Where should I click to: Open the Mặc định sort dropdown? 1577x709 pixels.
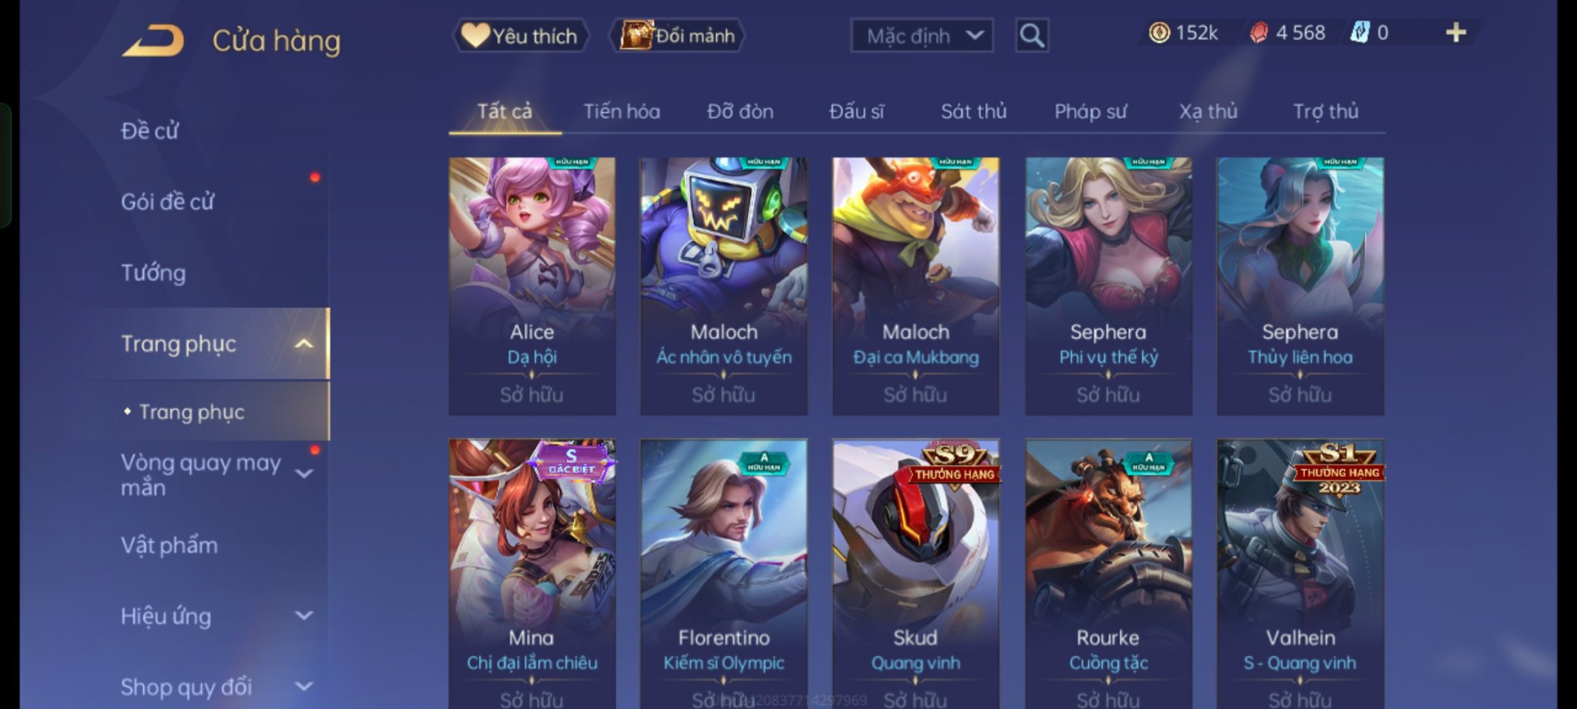coord(922,35)
